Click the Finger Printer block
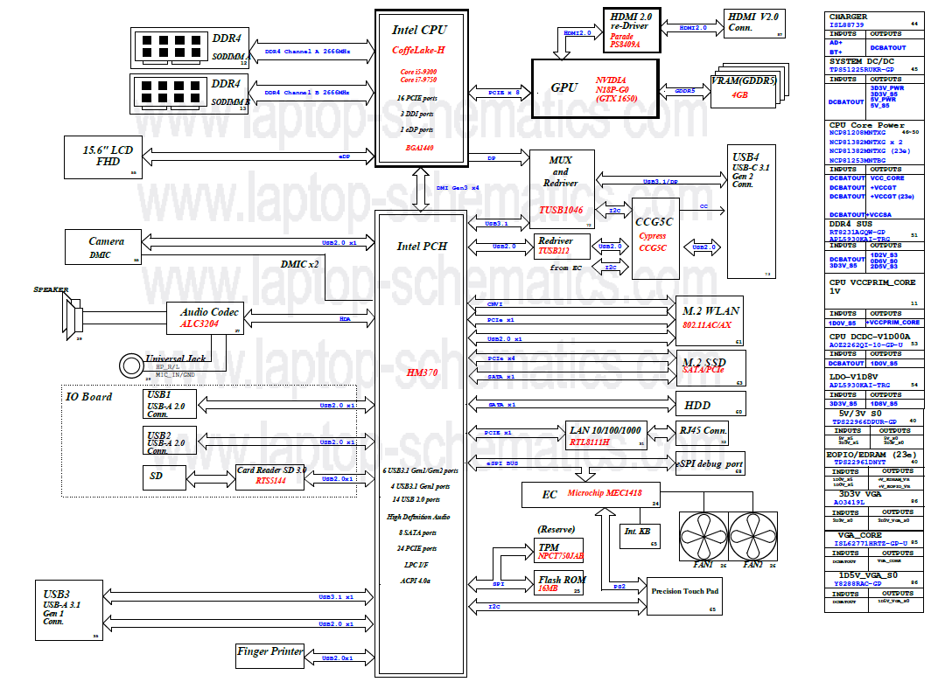938x682 pixels. 270,655
